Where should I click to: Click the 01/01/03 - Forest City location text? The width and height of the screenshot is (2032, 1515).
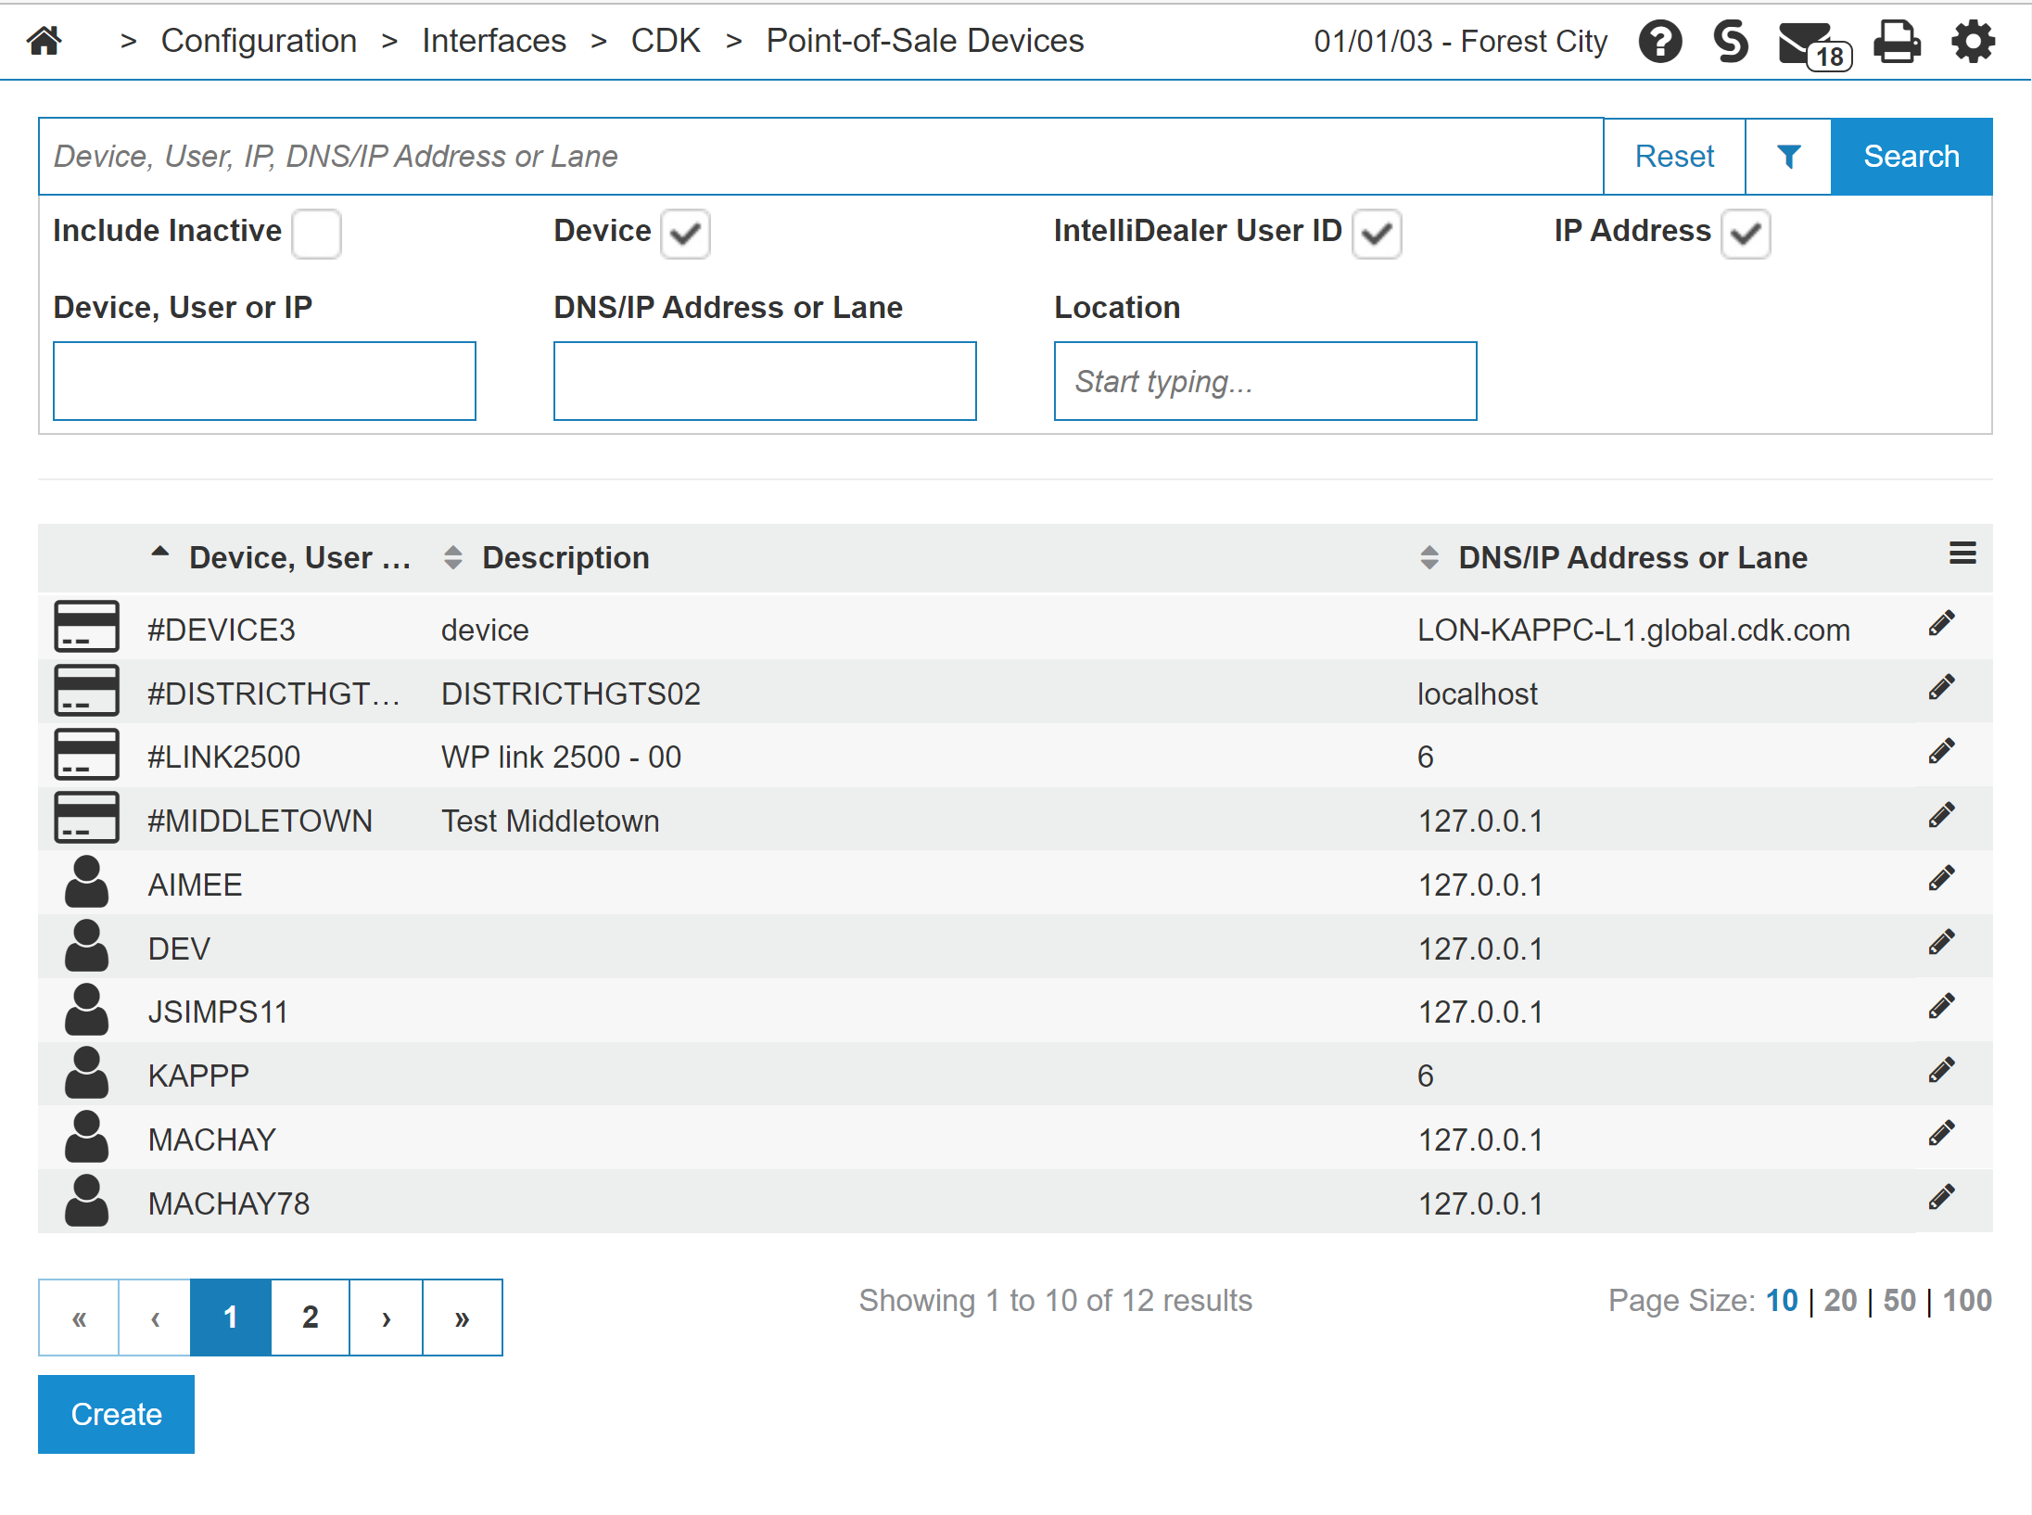tap(1460, 41)
